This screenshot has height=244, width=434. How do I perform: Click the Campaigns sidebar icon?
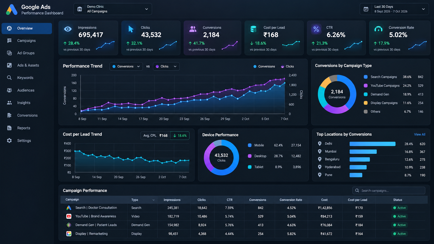tap(9, 41)
